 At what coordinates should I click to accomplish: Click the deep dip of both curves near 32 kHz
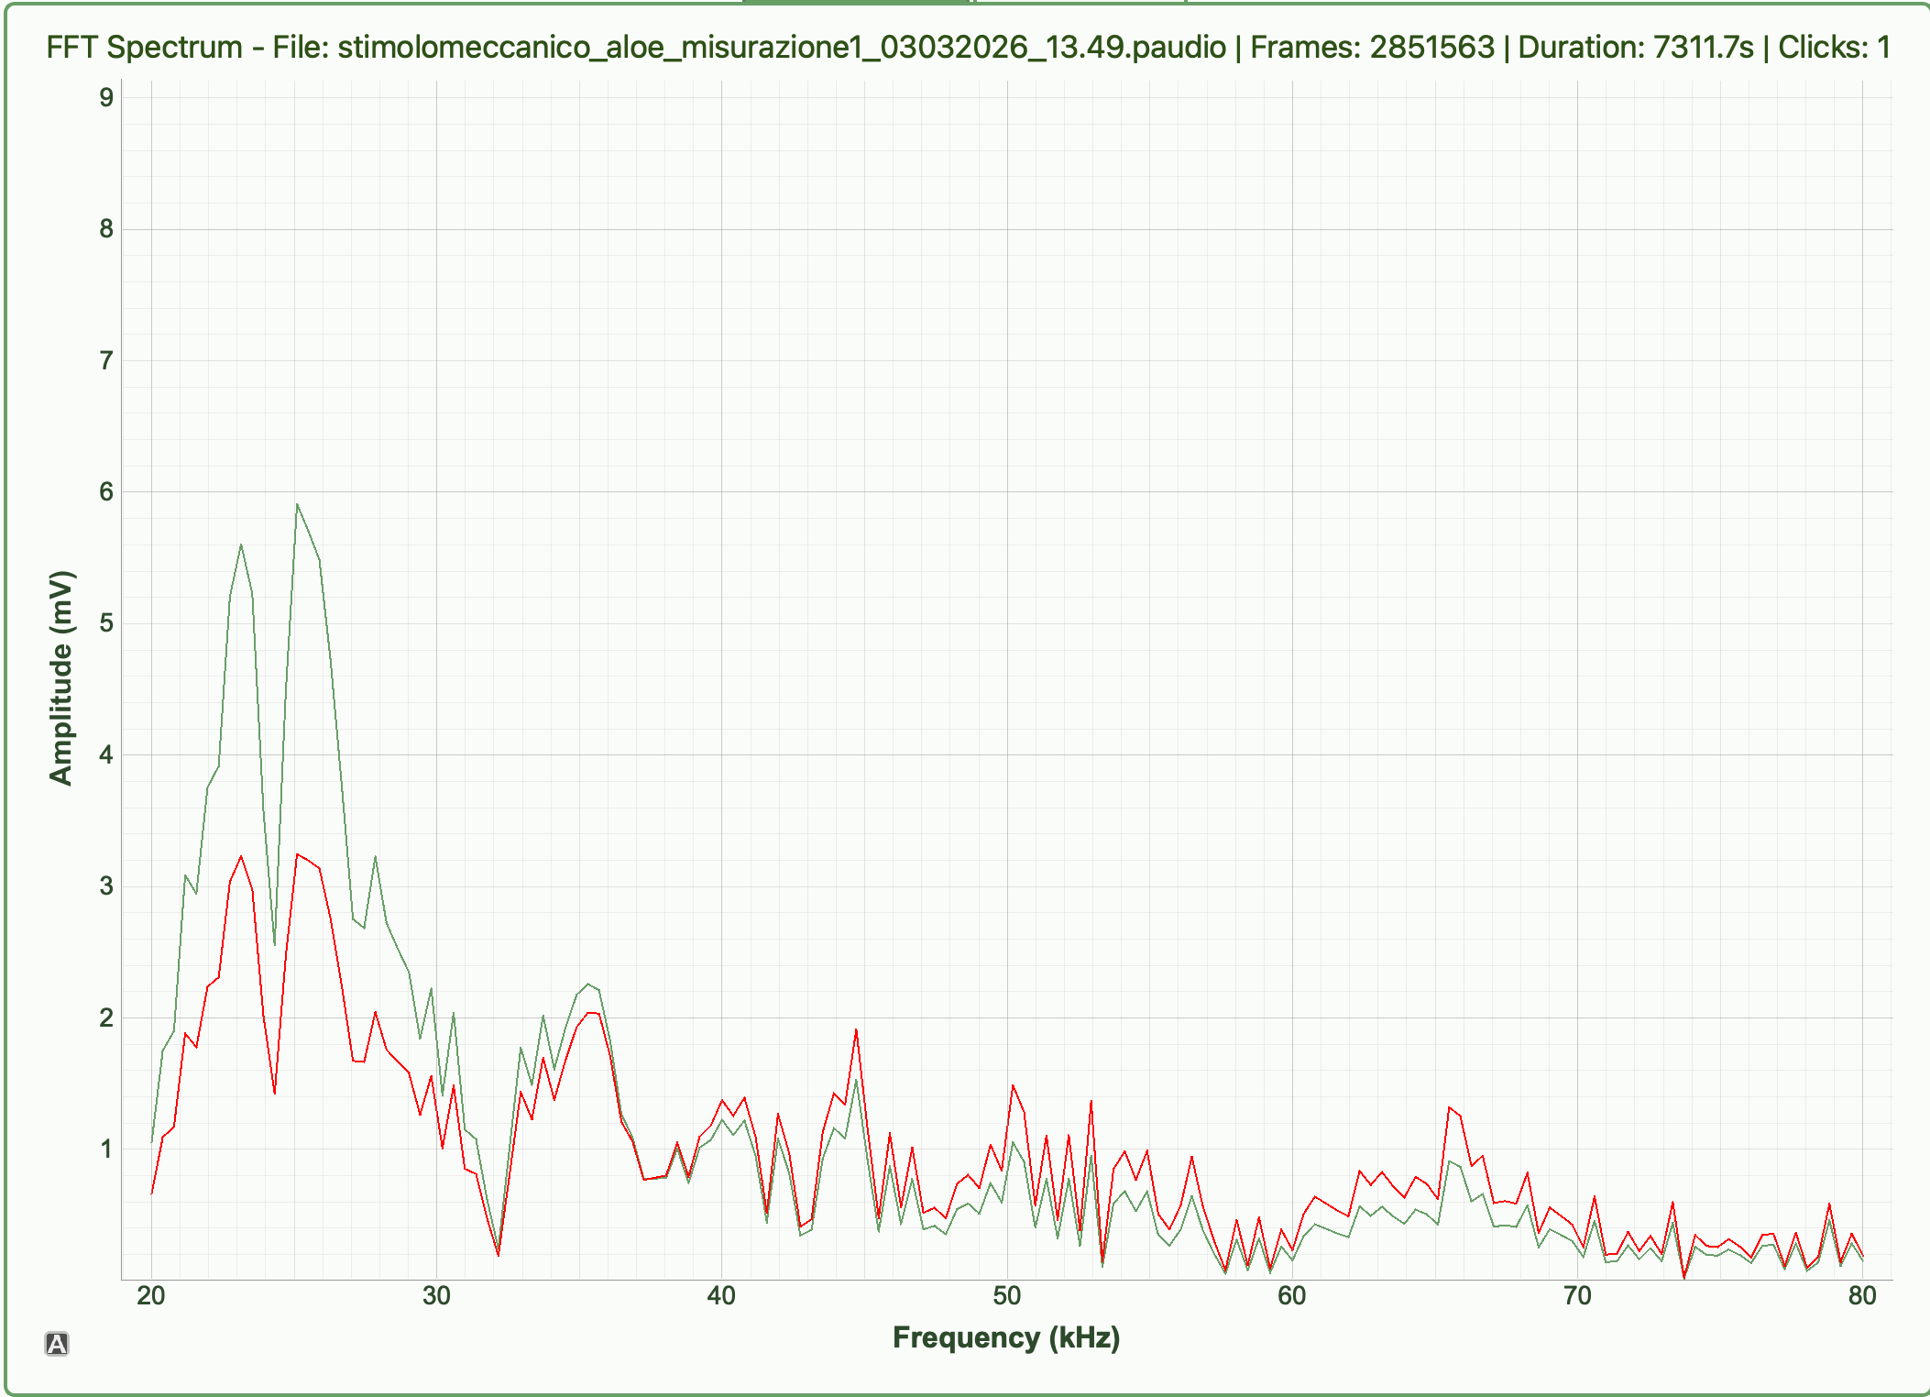coord(499,1253)
